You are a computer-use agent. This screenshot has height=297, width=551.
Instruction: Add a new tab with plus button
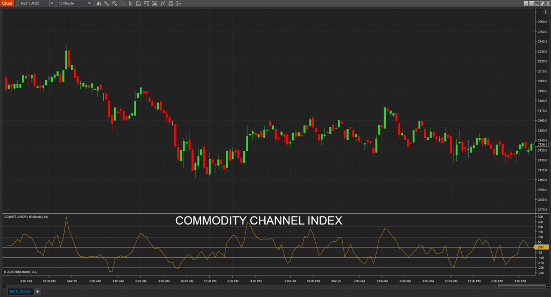point(38,292)
